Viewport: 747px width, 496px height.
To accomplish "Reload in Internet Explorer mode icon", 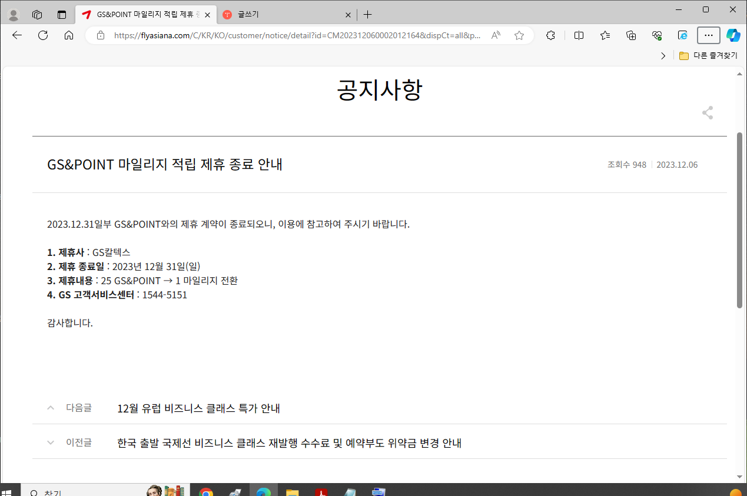I will pos(683,35).
